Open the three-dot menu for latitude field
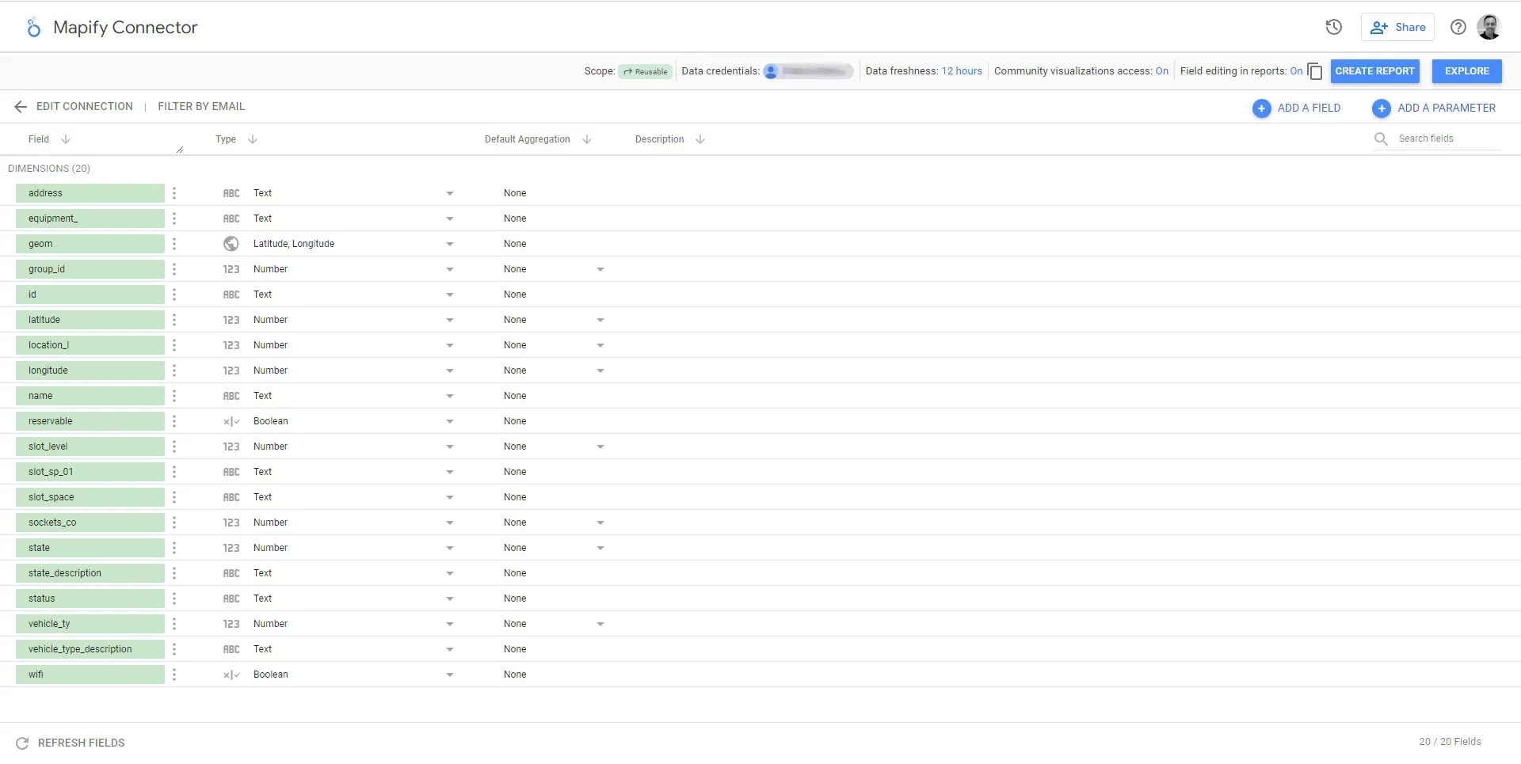Image resolution: width=1521 pixels, height=764 pixels. pos(174,320)
